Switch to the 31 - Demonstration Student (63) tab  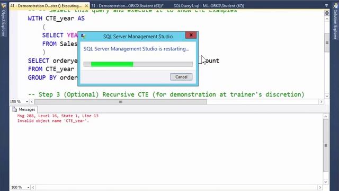coord(127,6)
